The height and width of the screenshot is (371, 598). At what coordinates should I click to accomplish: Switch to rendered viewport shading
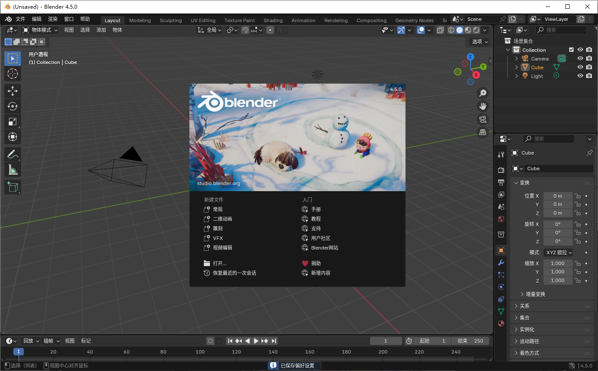pyautogui.click(x=476, y=30)
